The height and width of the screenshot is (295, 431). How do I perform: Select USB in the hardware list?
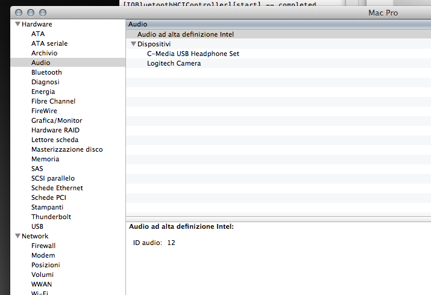pyautogui.click(x=37, y=226)
